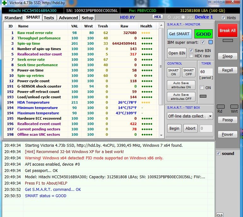
Task: Click the Recall button
Action: (228, 70)
